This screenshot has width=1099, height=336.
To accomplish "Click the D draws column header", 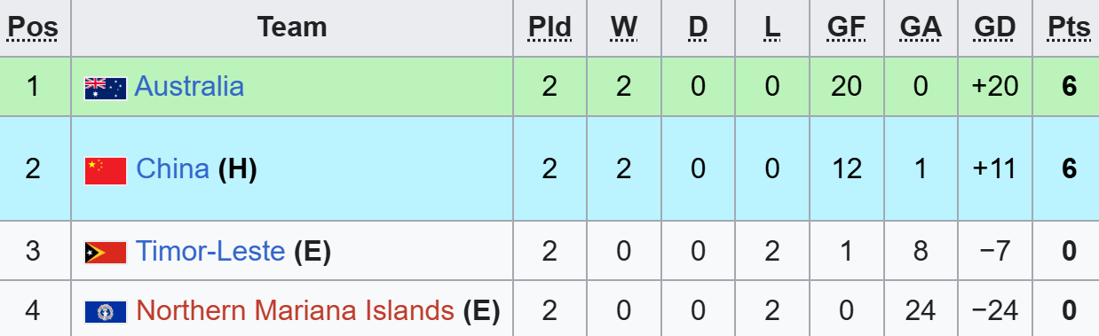I will point(699,27).
